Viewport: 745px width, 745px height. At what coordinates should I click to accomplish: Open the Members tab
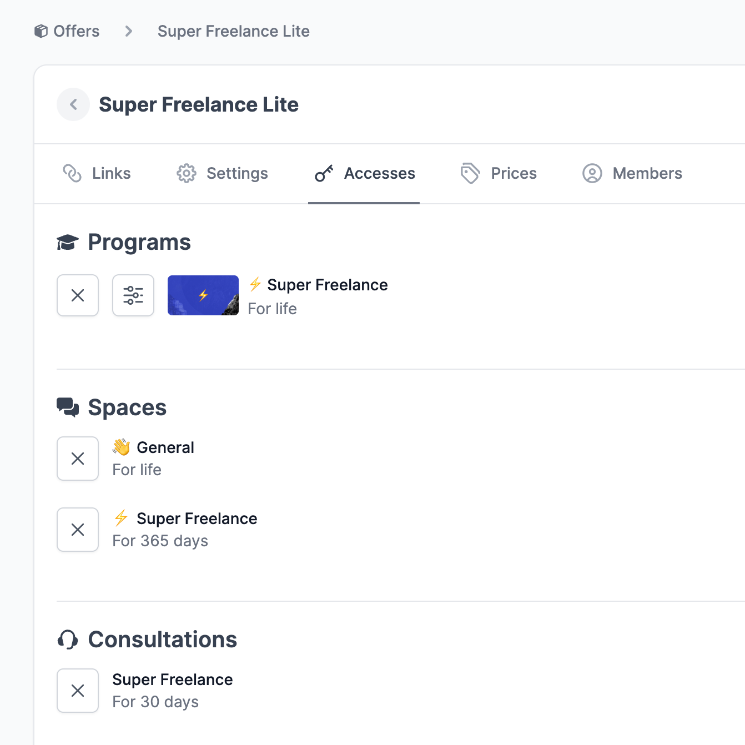[x=632, y=173]
